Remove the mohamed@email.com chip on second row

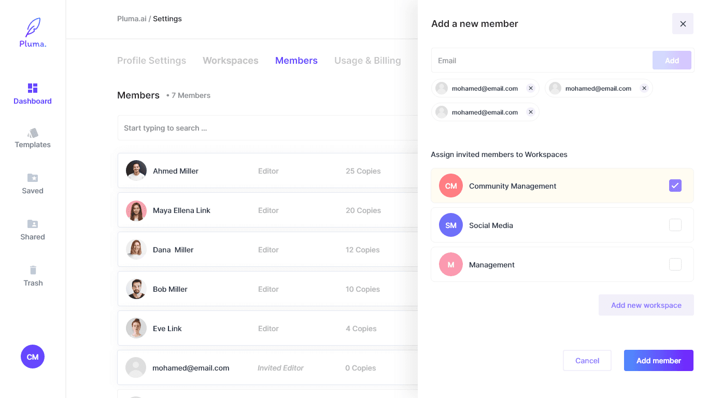(530, 112)
